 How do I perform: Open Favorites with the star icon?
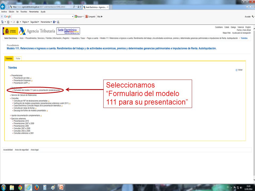(250, 7)
